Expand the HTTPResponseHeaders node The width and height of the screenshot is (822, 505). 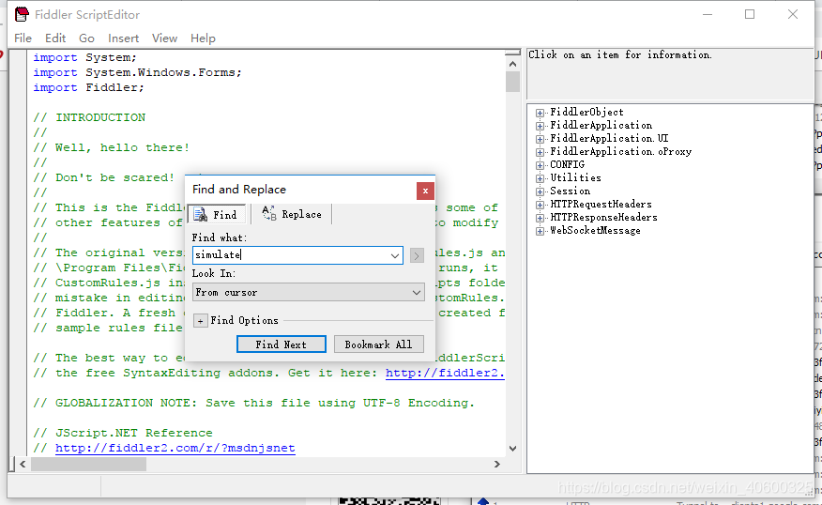540,218
